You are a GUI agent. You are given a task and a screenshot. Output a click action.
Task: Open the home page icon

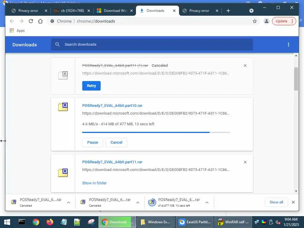tap(40, 21)
